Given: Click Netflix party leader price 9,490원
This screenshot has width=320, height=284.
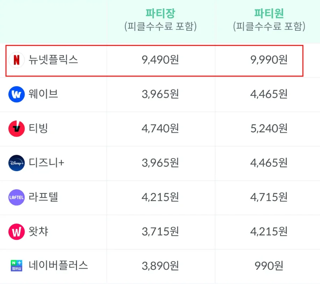Looking at the screenshot, I should point(160,60).
